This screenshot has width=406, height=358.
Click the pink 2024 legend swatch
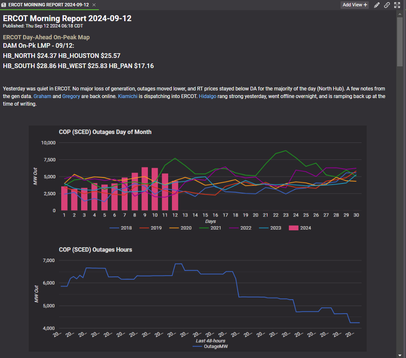pos(294,228)
